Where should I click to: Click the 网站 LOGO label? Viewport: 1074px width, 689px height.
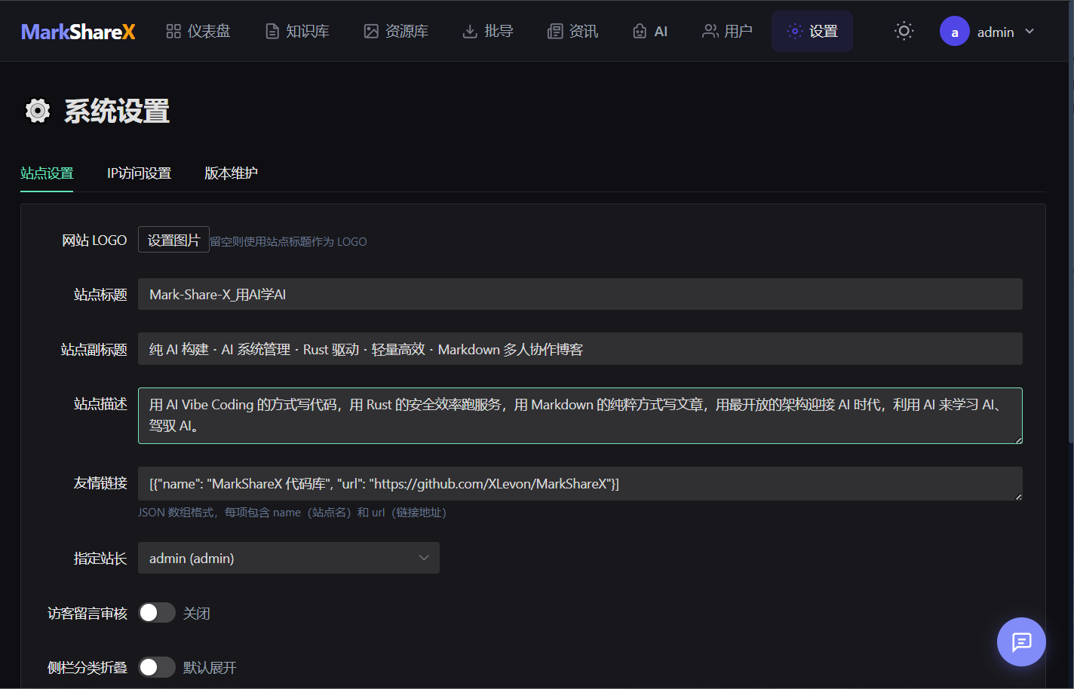[94, 240]
